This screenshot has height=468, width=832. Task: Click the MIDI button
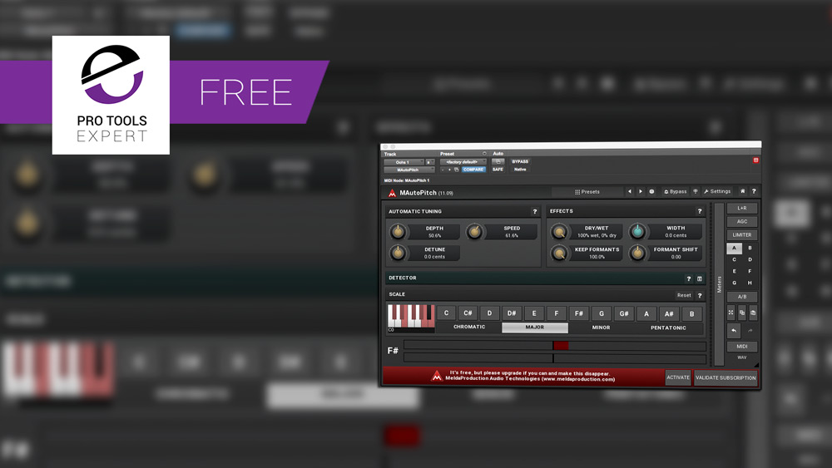[742, 347]
